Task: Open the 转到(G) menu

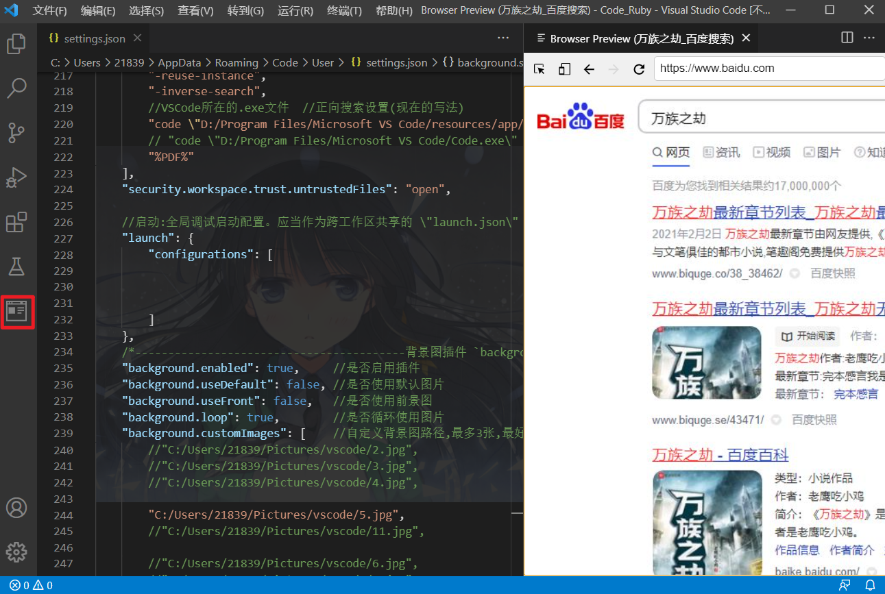Action: pos(245,10)
